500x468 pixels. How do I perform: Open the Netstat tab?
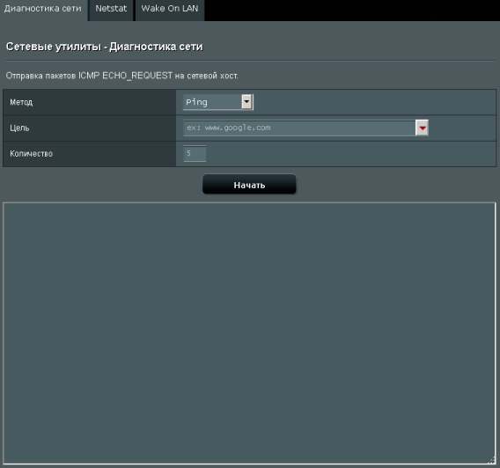[x=111, y=10]
